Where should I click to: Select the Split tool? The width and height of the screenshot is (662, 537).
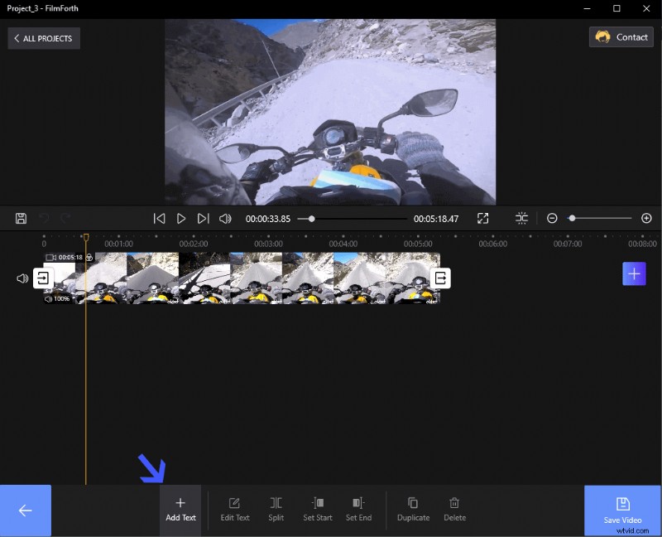pyautogui.click(x=276, y=510)
